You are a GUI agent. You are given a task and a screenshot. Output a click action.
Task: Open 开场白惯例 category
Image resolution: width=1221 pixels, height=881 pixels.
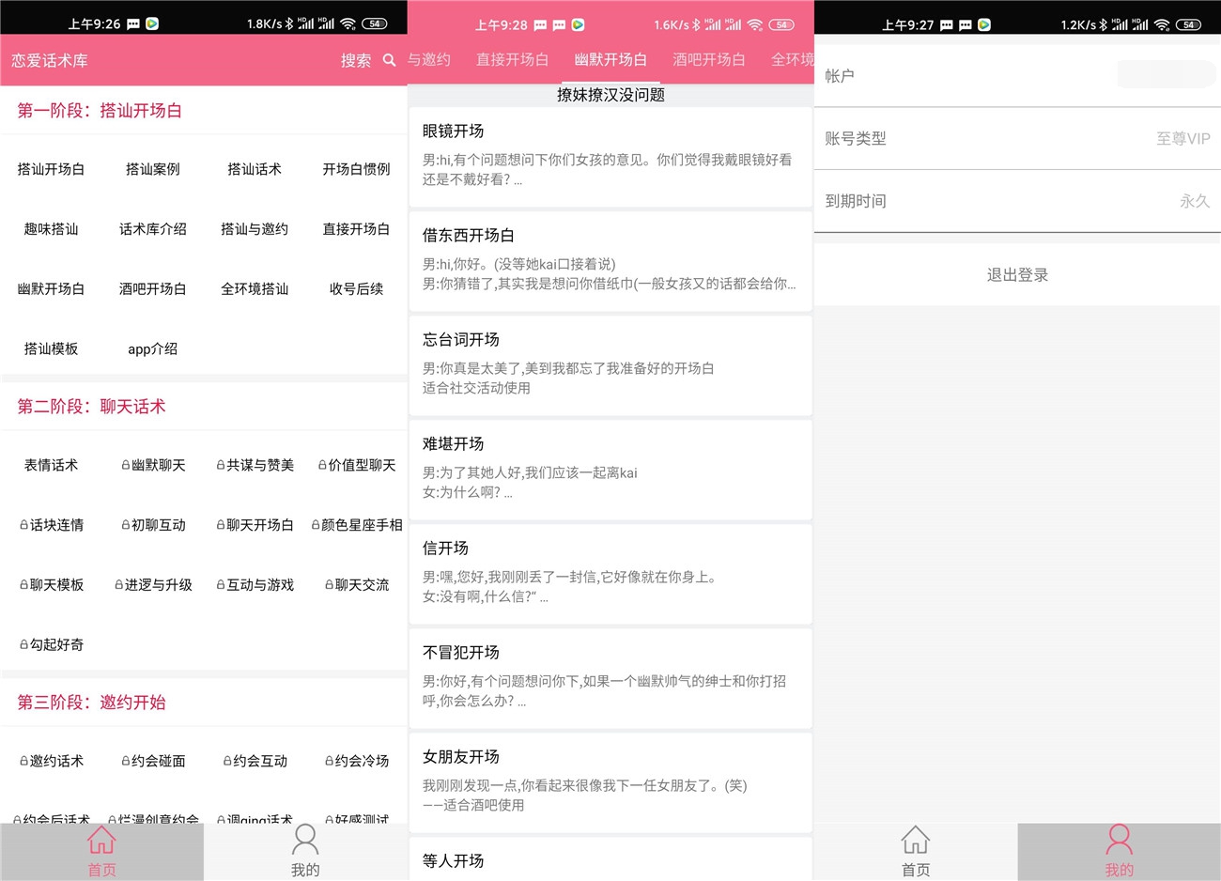[x=356, y=169]
